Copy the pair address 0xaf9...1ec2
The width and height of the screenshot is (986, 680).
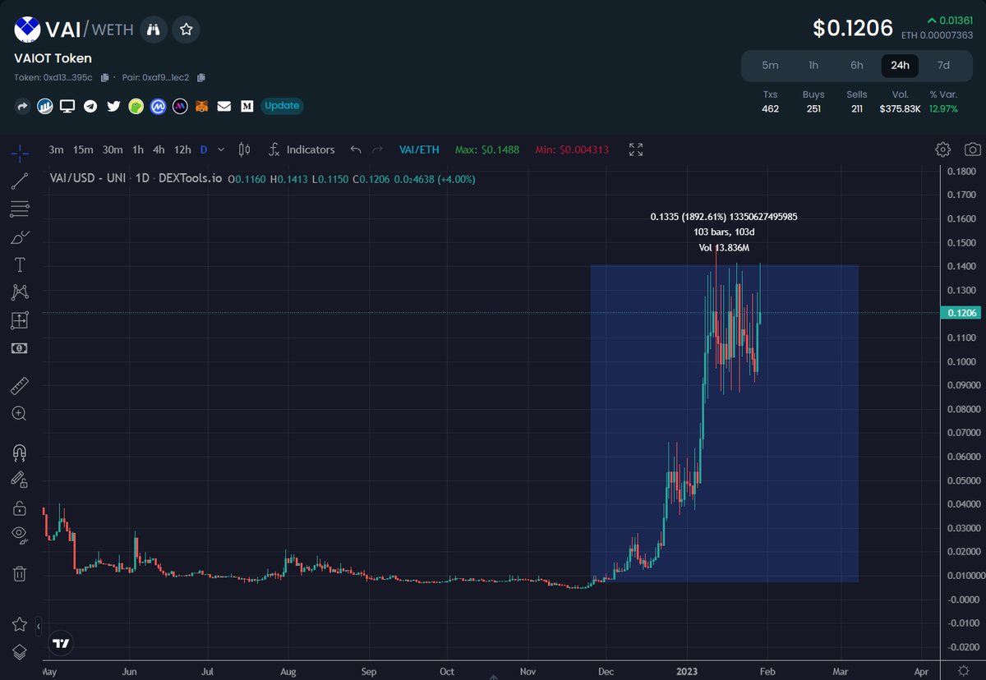coord(201,78)
